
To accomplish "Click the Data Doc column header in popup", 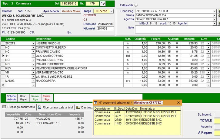I will (133, 108).
